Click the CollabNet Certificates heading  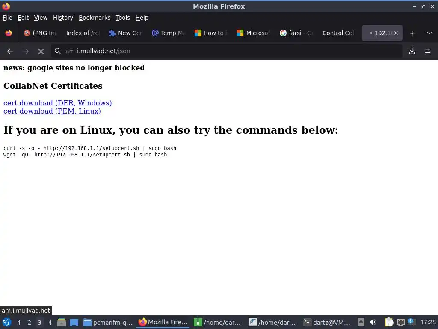(53, 86)
